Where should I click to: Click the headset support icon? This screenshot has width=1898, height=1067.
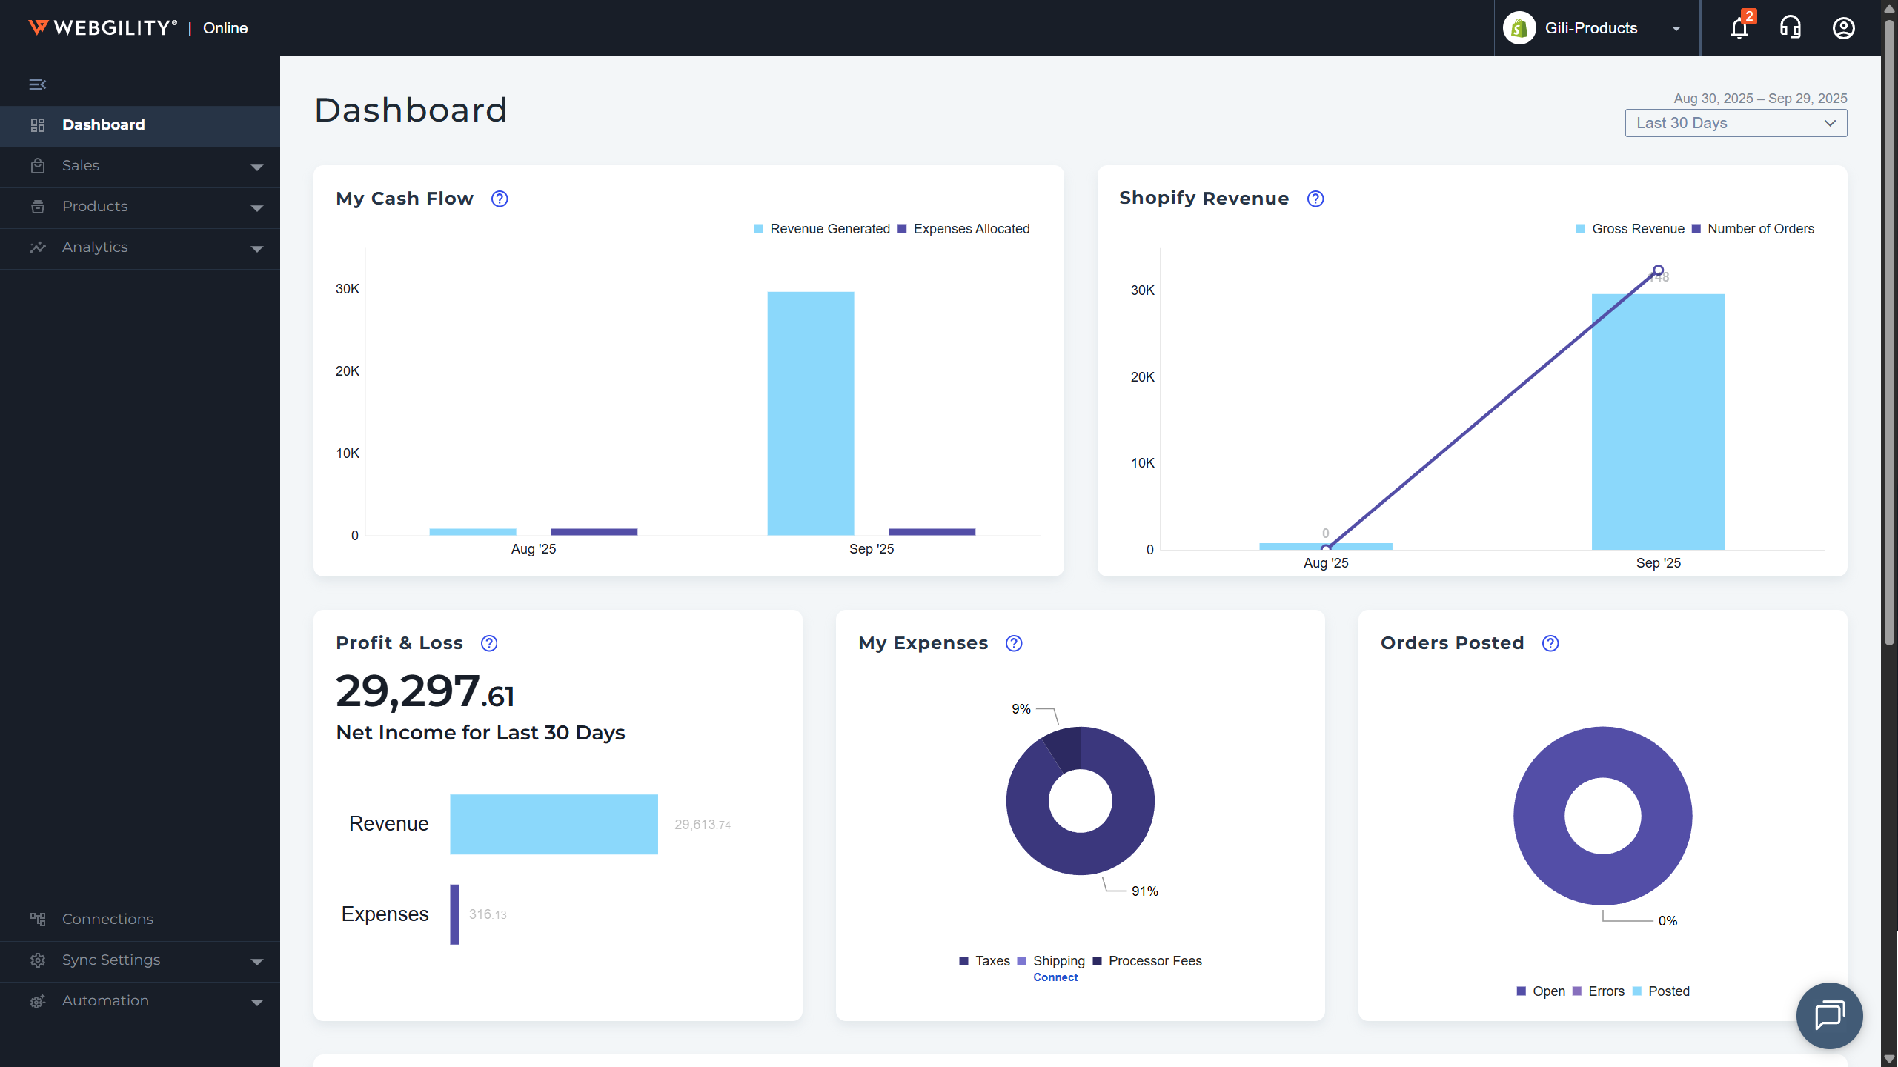pyautogui.click(x=1791, y=28)
